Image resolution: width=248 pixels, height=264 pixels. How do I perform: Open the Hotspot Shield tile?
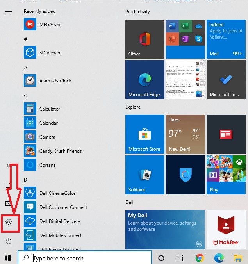[186, 175]
